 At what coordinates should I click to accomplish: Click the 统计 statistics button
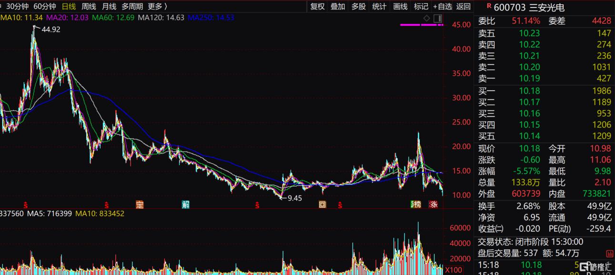click(379, 6)
